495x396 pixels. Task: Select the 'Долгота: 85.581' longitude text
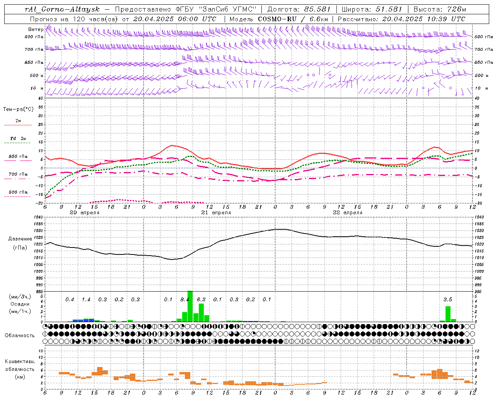tap(300, 9)
